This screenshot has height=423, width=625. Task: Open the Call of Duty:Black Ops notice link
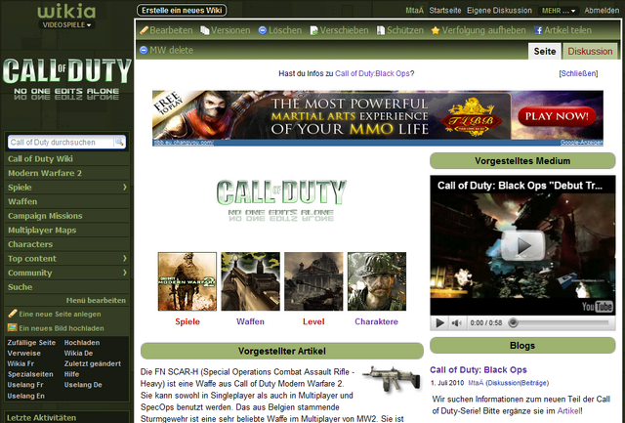pyautogui.click(x=372, y=73)
